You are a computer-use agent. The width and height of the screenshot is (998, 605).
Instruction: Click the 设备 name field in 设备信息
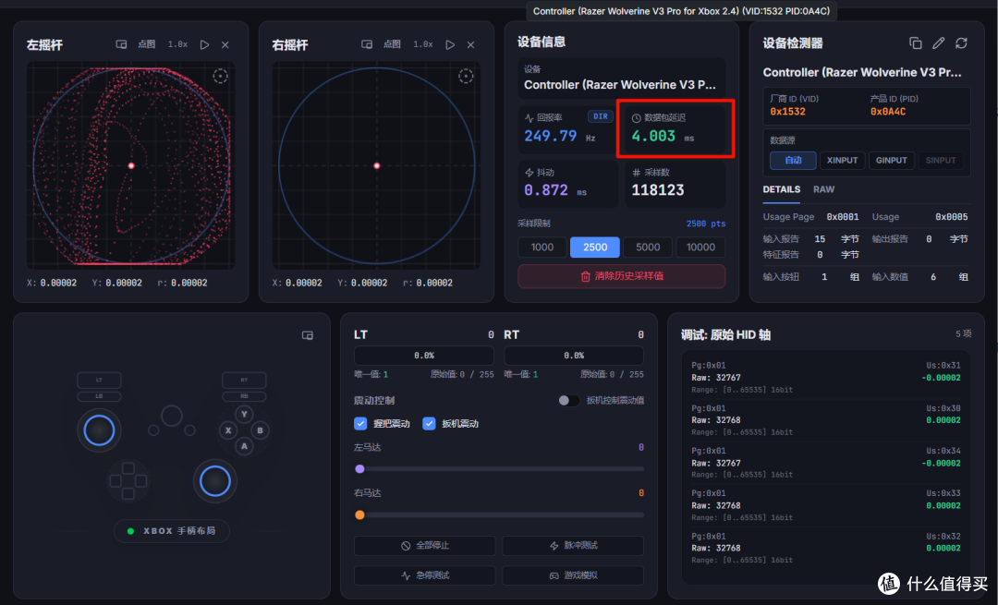pos(621,79)
